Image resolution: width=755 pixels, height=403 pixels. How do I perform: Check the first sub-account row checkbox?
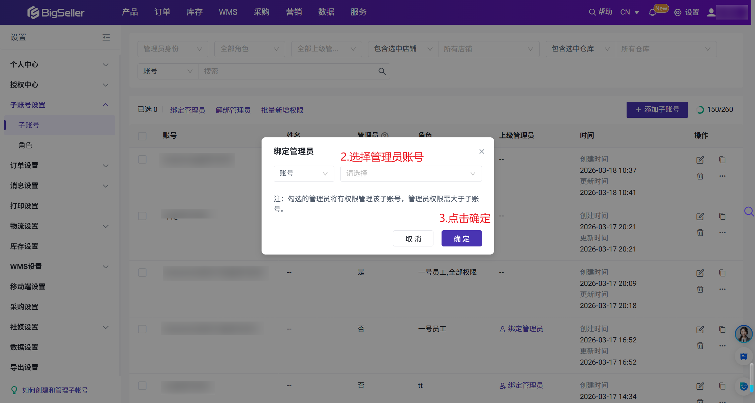click(x=142, y=159)
